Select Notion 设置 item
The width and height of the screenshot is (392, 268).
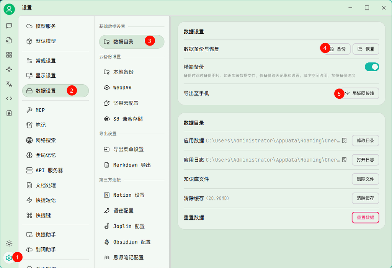click(132, 195)
